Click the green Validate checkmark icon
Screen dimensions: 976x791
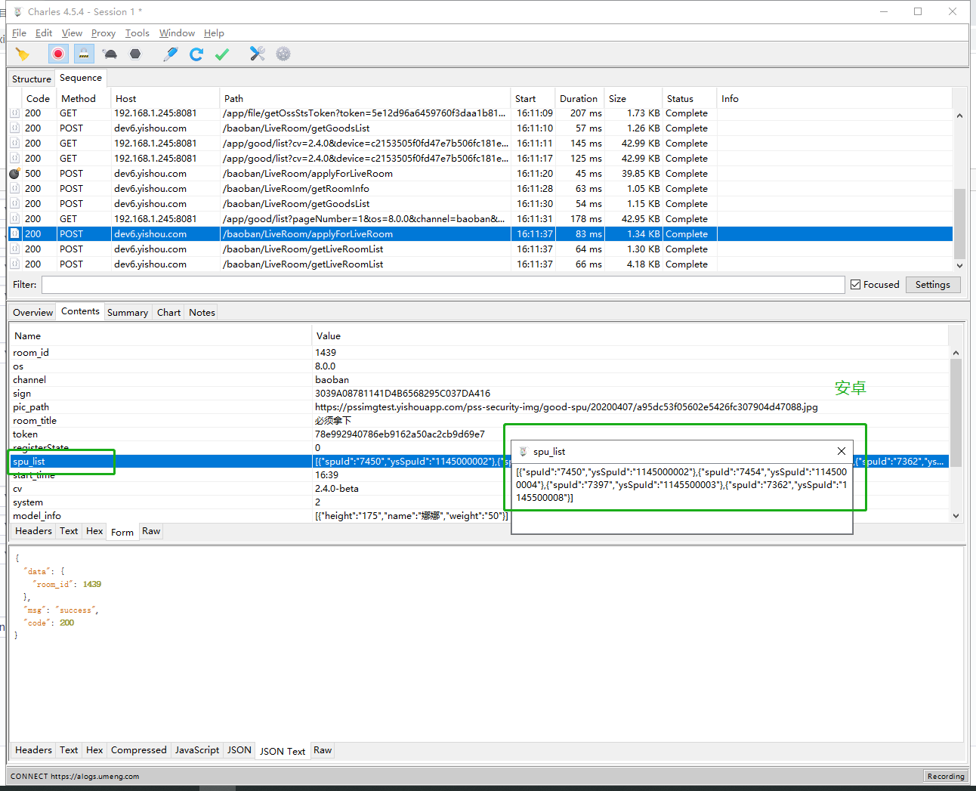[222, 54]
